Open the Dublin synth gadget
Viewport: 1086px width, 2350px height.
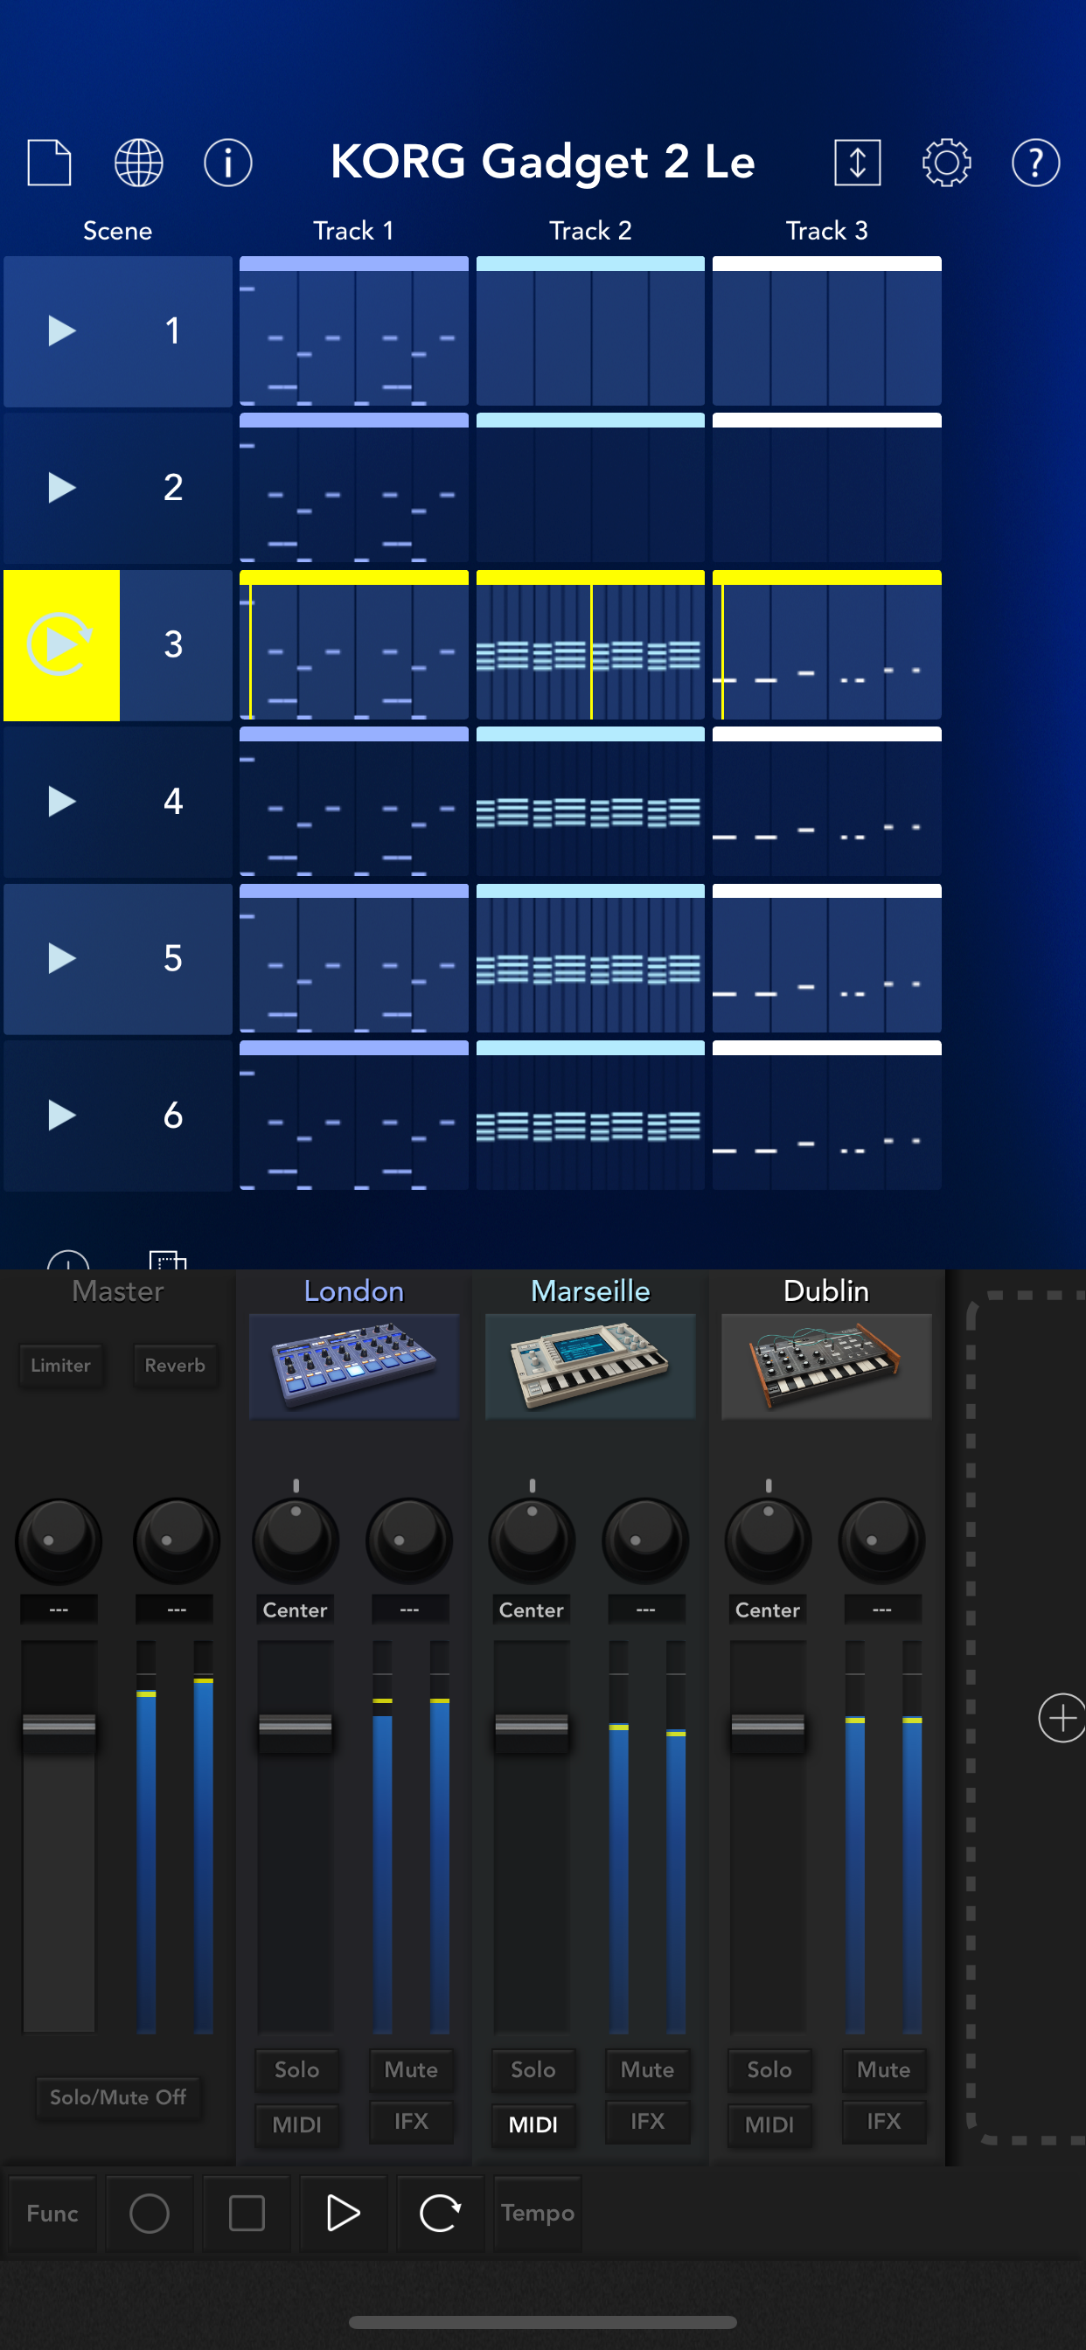point(827,1366)
